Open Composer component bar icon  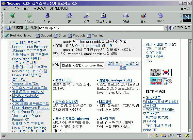click(187, 136)
